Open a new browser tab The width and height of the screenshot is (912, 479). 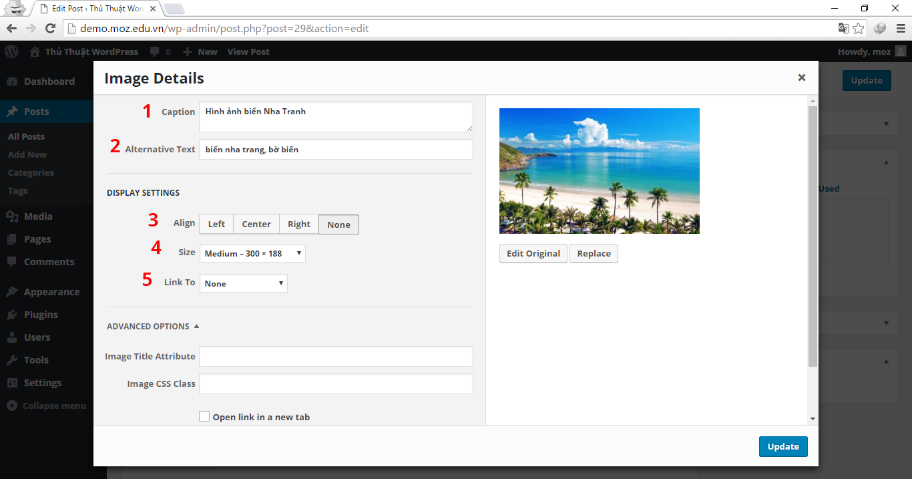(x=174, y=9)
